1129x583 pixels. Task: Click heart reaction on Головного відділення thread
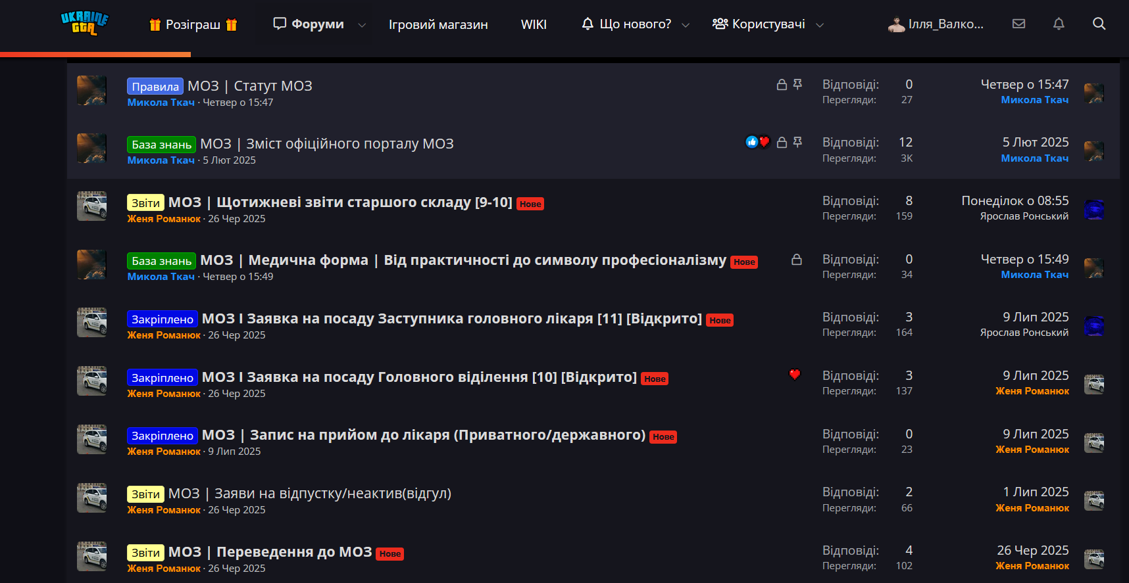coord(795,375)
